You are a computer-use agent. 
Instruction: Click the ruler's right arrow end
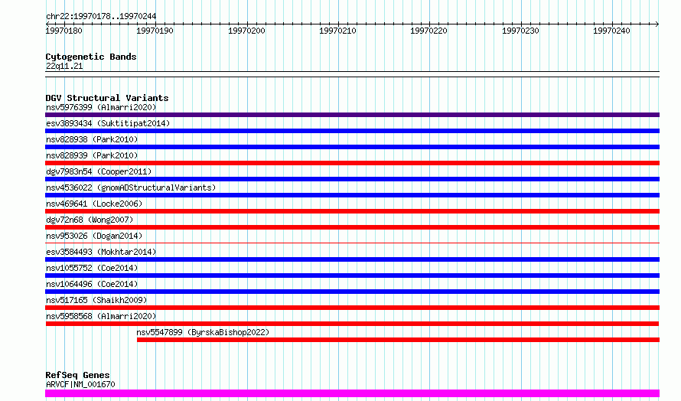(x=657, y=24)
